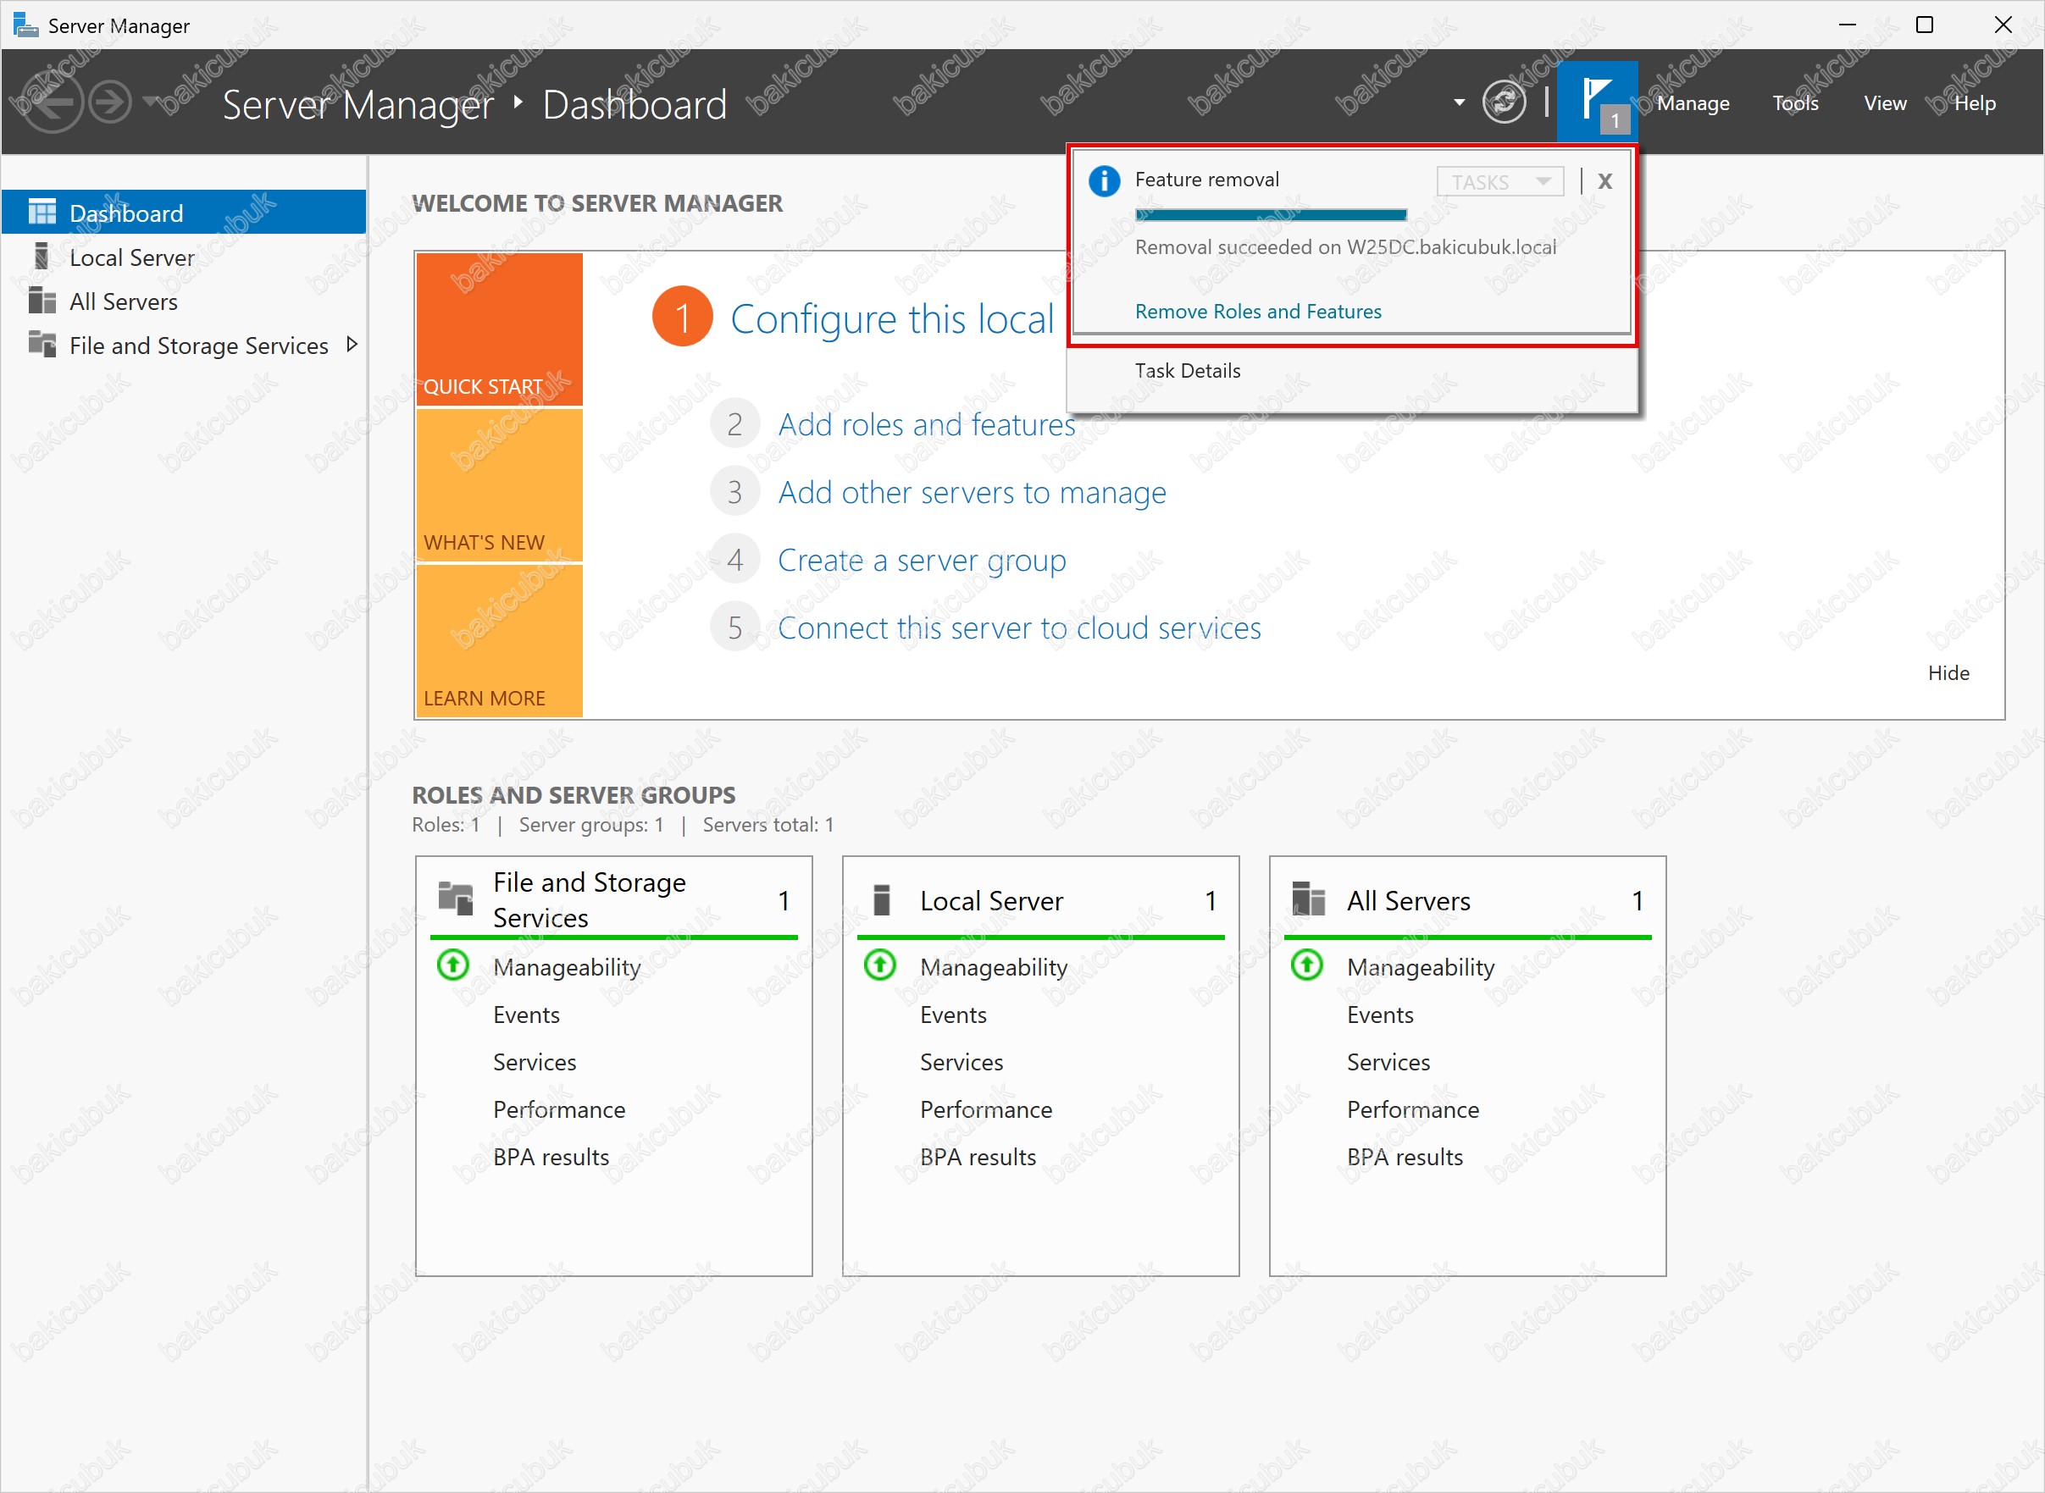Open Manageability under File and Storage Services
Image resolution: width=2045 pixels, height=1493 pixels.
(567, 967)
